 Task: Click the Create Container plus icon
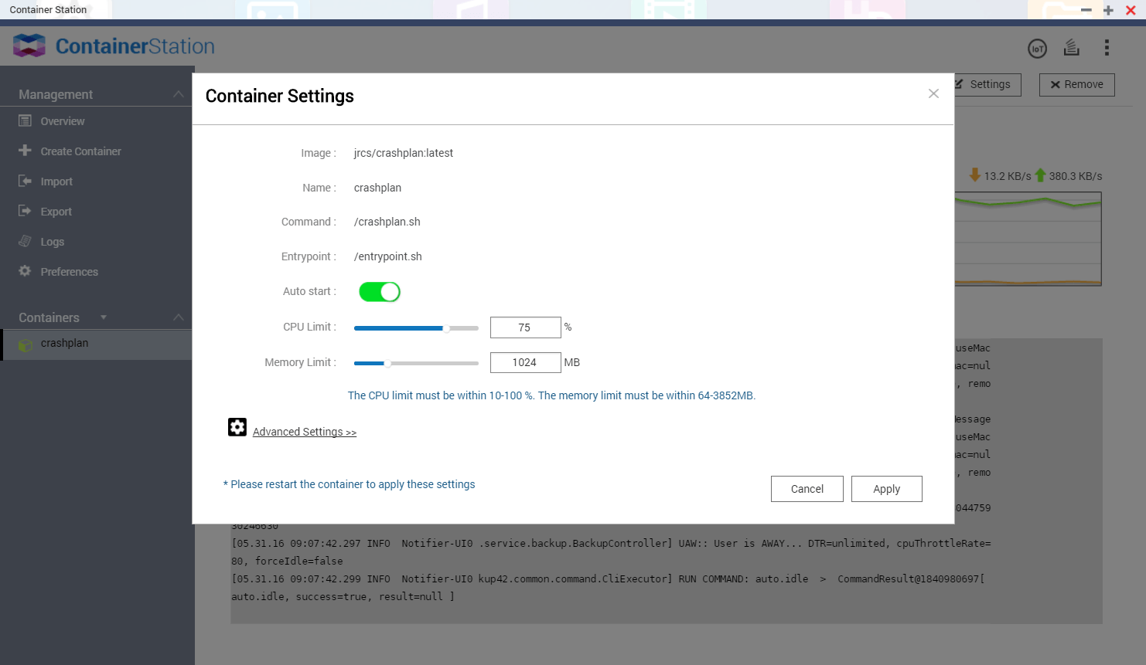(x=25, y=151)
